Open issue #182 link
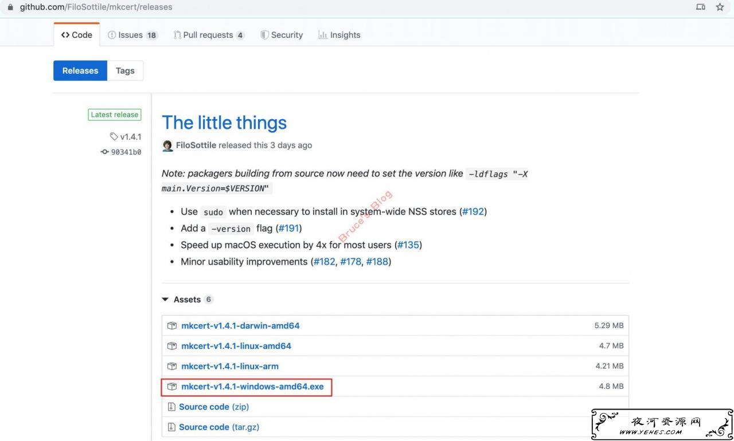Screen dimensions: 734x441 click(324, 261)
